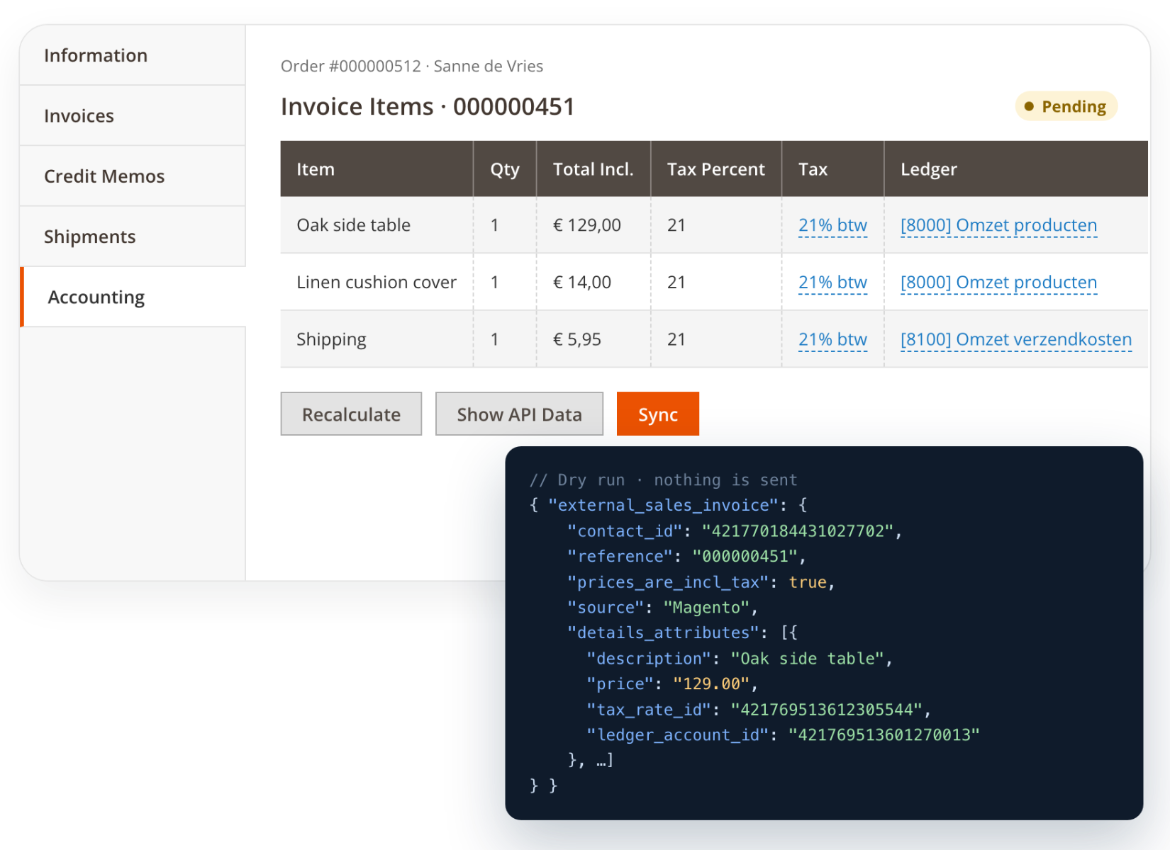Click the Ledger column header

pos(1016,169)
